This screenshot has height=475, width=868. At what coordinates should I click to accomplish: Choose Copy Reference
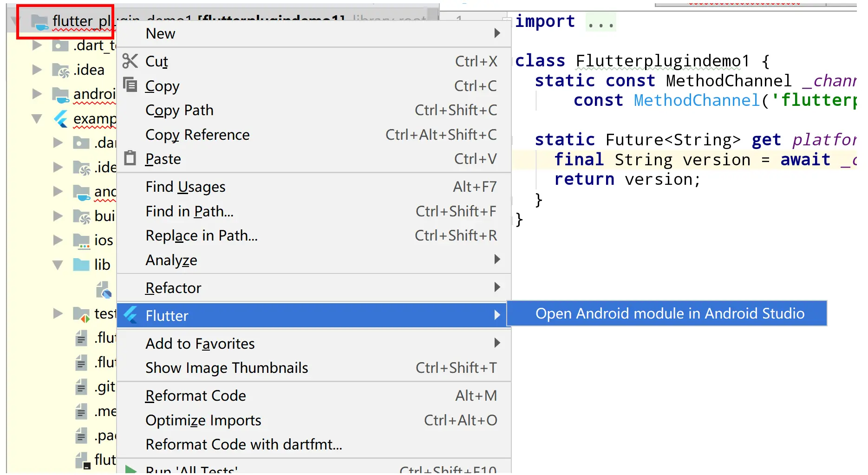[314, 135]
